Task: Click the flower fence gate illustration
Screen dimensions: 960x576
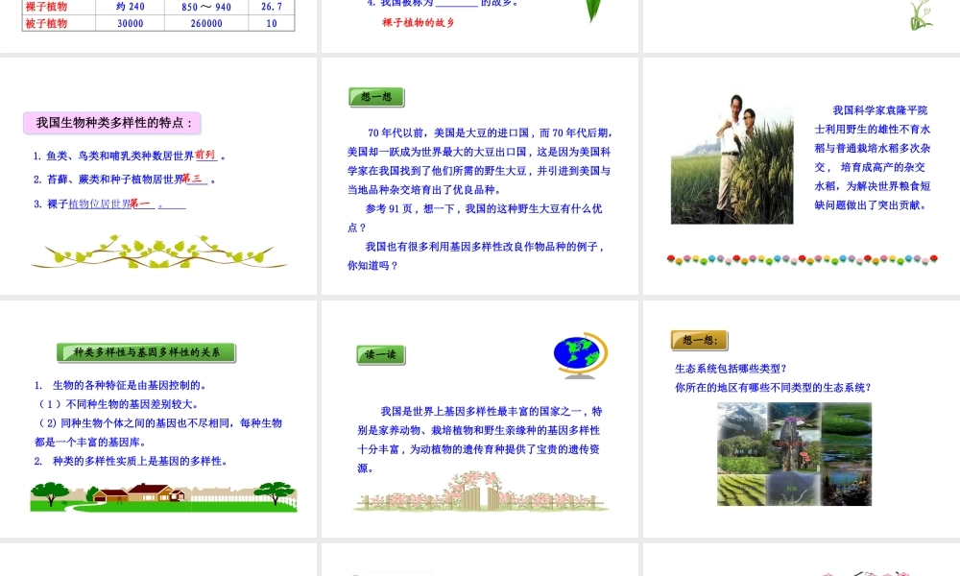Action: click(481, 492)
